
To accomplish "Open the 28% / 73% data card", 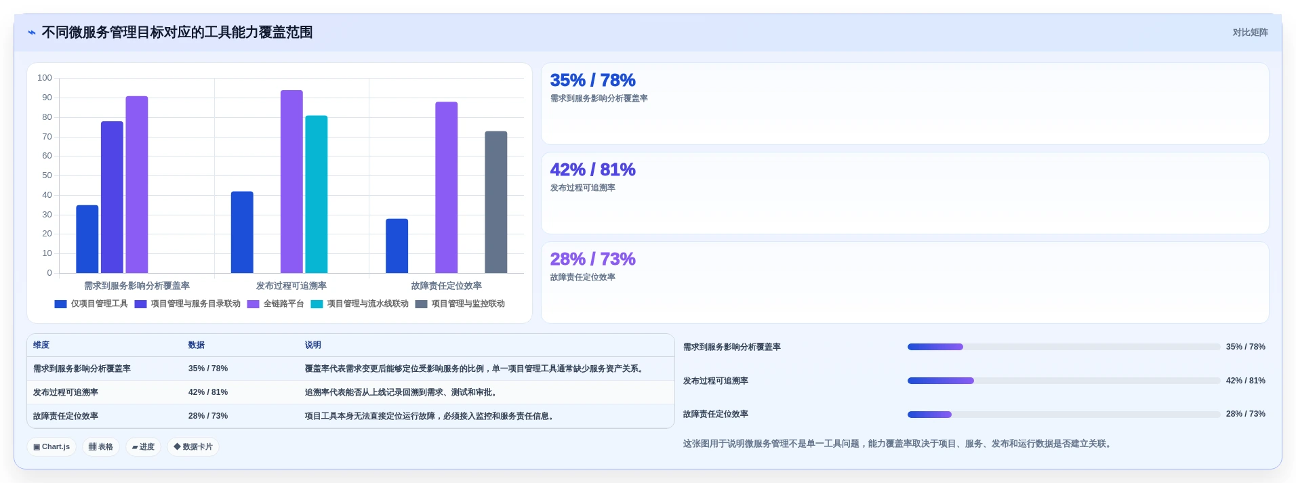I will tap(905, 282).
